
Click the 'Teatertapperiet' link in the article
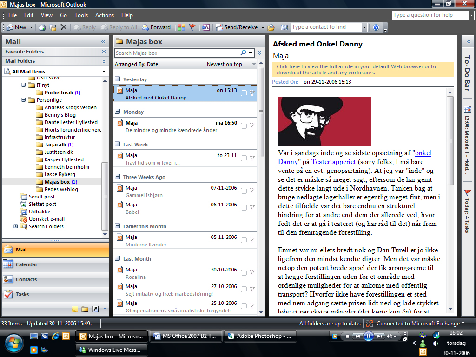(x=333, y=162)
